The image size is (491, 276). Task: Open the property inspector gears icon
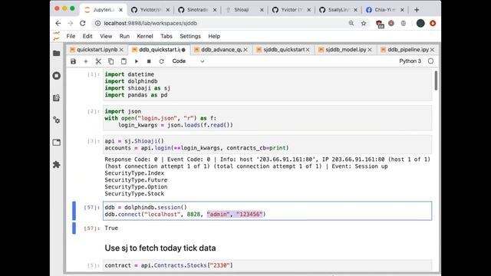click(x=57, y=120)
